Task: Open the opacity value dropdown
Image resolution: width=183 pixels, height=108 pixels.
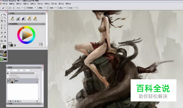Action: pyautogui.click(x=38, y=8)
